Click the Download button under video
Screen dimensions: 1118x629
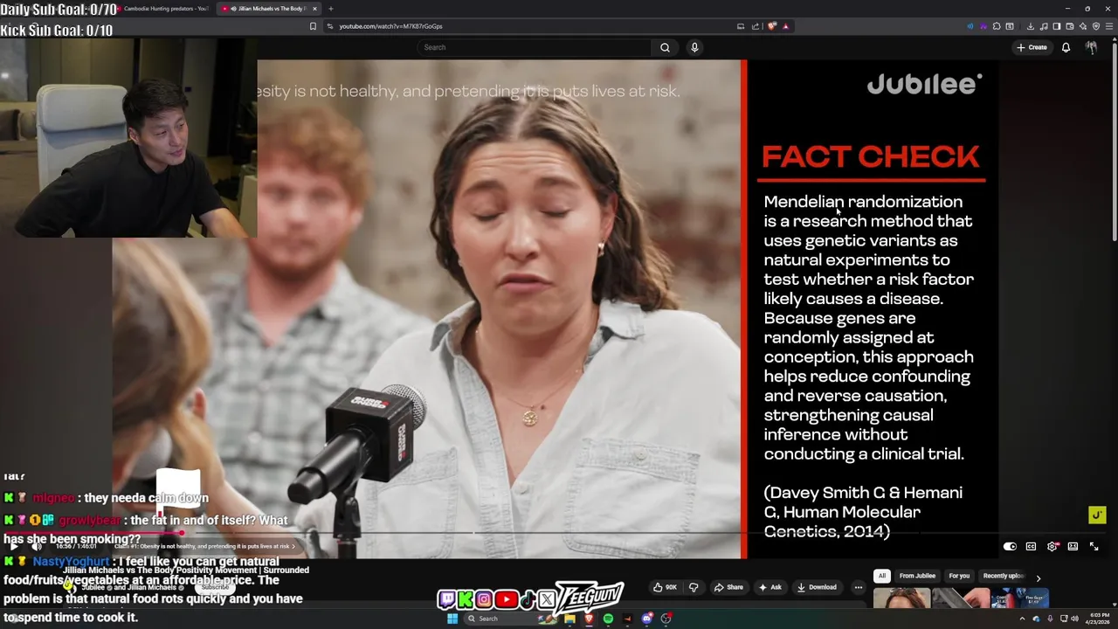pyautogui.click(x=818, y=587)
